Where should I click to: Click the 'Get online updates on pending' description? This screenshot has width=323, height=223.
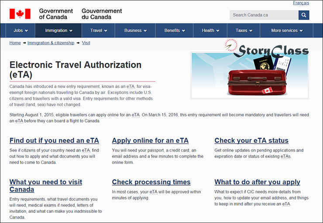[259, 153]
